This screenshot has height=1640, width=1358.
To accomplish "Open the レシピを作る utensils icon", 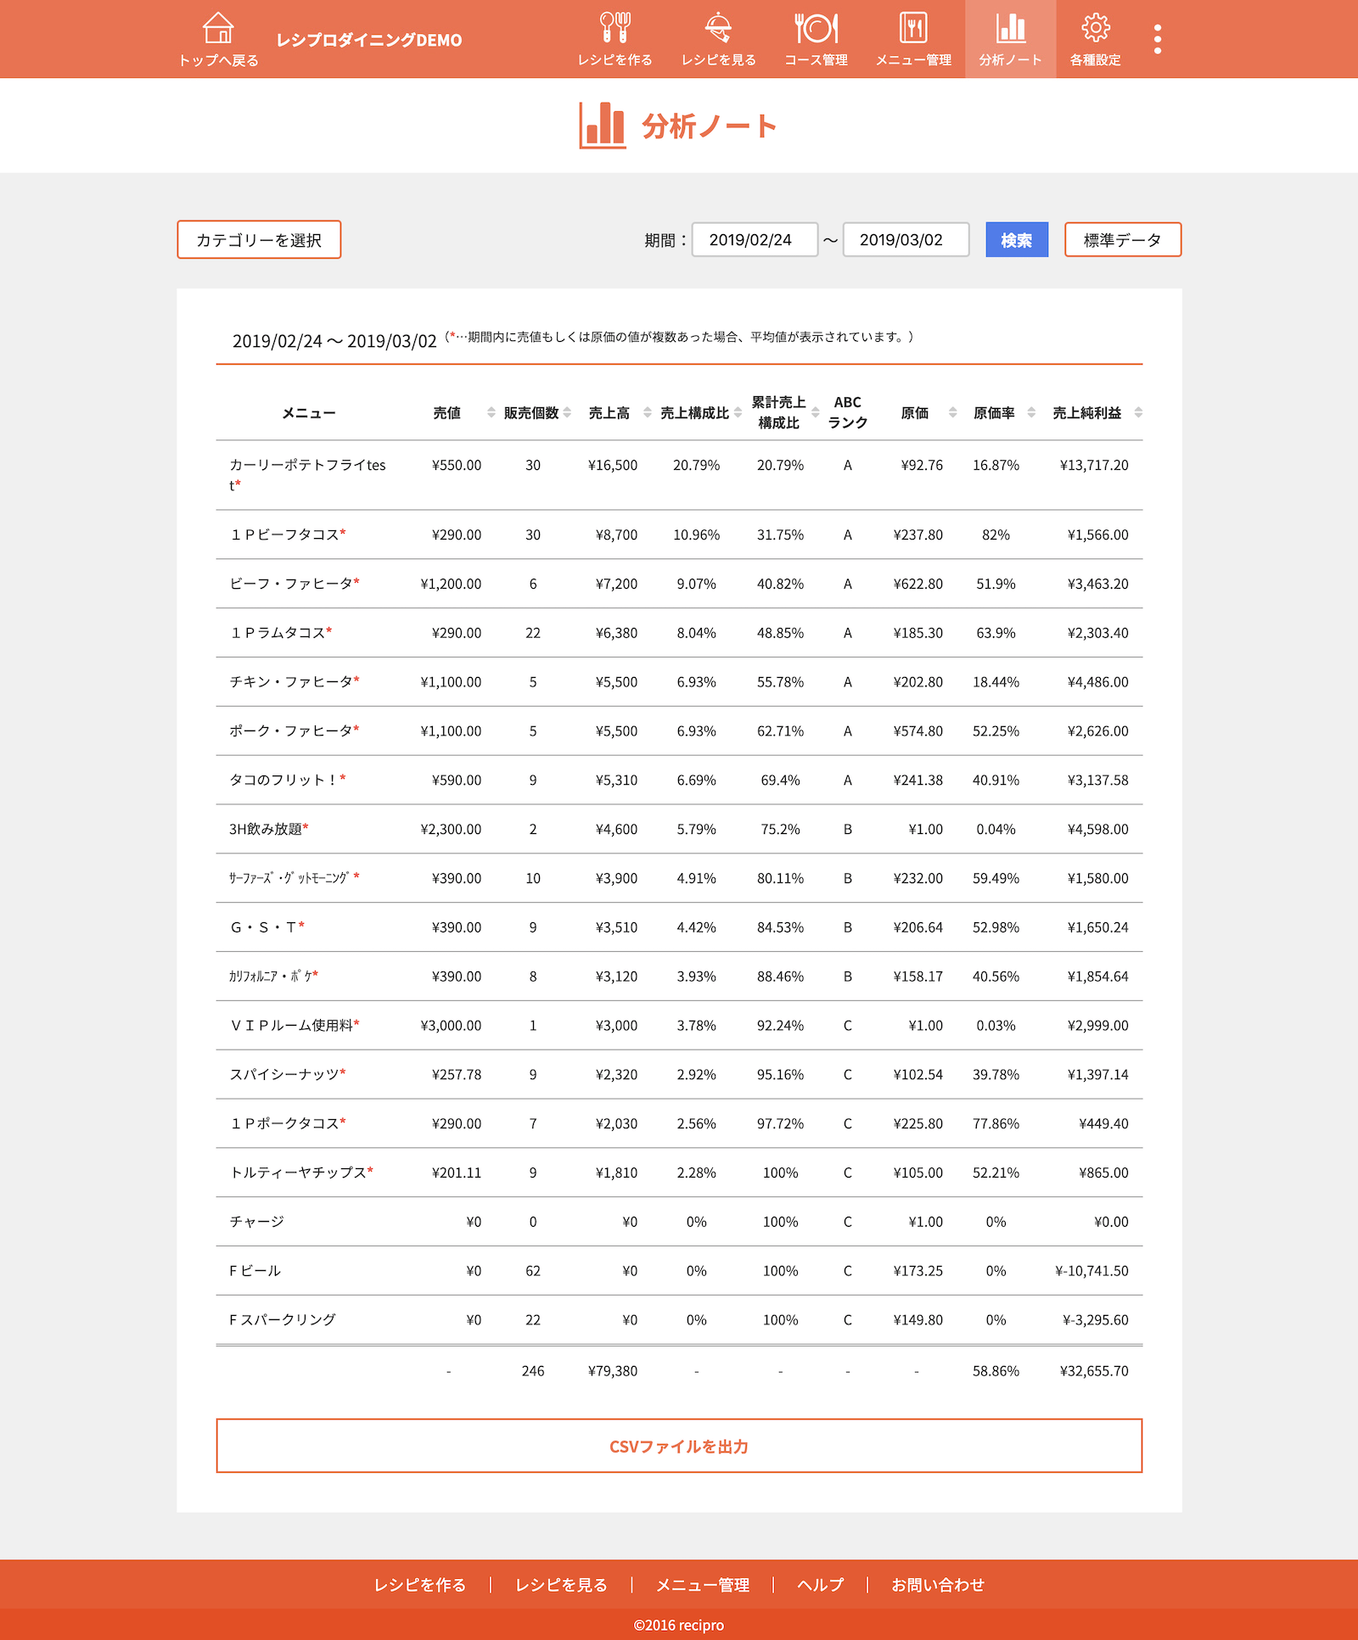I will (614, 28).
